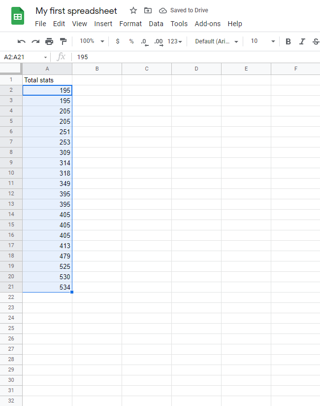Click the move to folder icon
This screenshot has width=320, height=406.
(x=148, y=10)
